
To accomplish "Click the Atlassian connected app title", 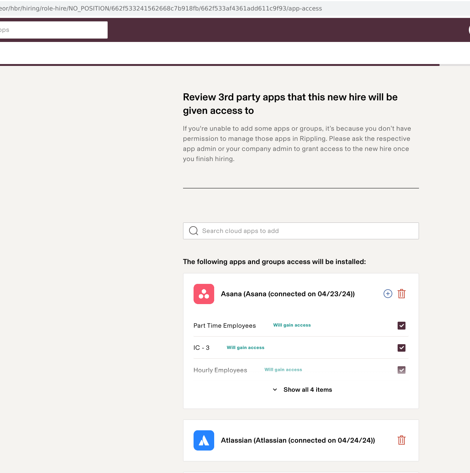I will (x=298, y=440).
